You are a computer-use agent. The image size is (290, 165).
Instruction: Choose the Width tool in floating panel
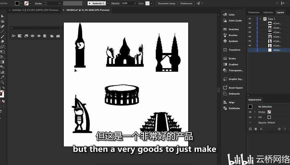(13, 36)
